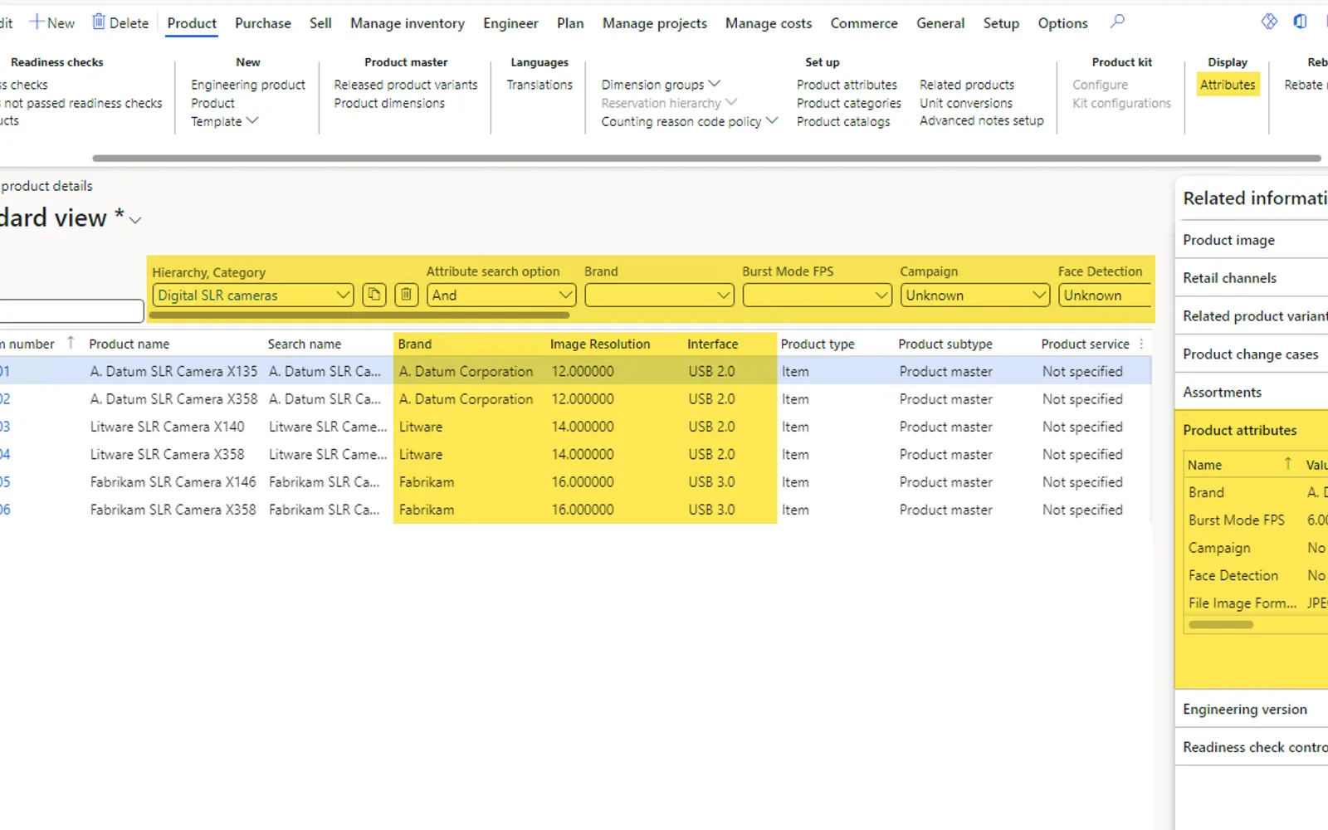The width and height of the screenshot is (1328, 830).
Task: Open the Purchase tab
Action: (x=263, y=23)
